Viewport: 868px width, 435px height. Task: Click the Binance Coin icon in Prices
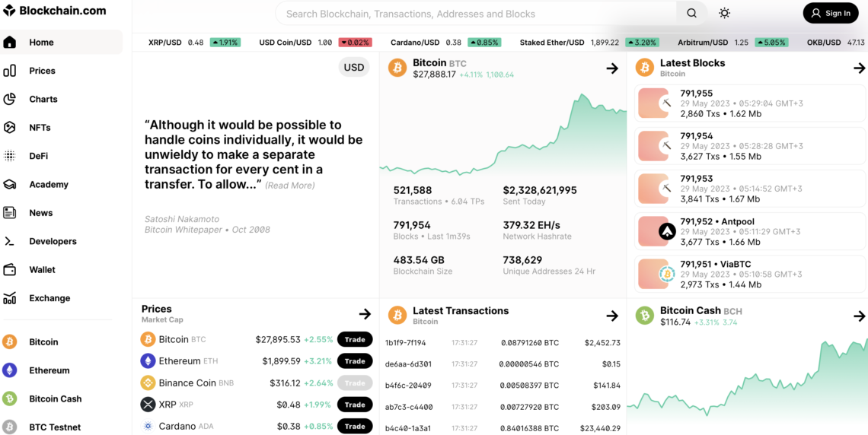click(148, 383)
